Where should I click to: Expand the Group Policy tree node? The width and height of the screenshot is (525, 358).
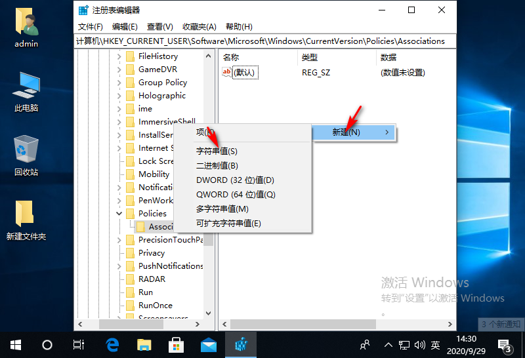click(119, 83)
